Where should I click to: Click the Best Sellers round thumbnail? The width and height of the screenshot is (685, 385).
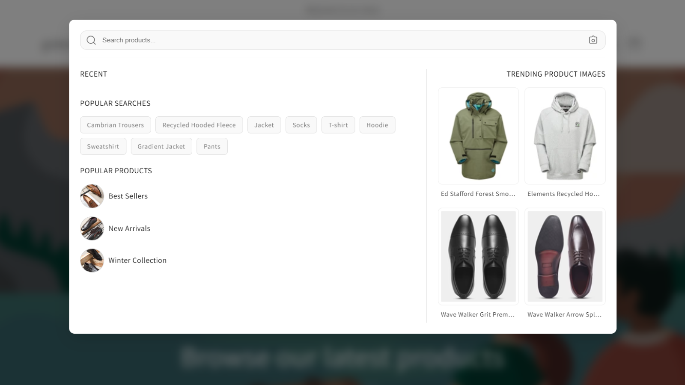click(x=92, y=196)
